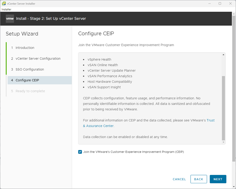The width and height of the screenshot is (236, 189).
Task: Click the 'vSphere Health' list item
Action: tap(99, 59)
